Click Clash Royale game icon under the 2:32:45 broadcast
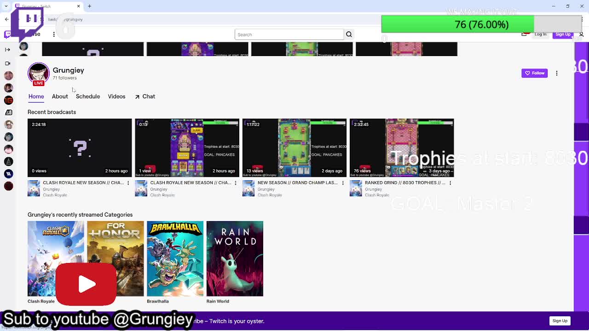Screen dimensions: 589x331 (356, 188)
